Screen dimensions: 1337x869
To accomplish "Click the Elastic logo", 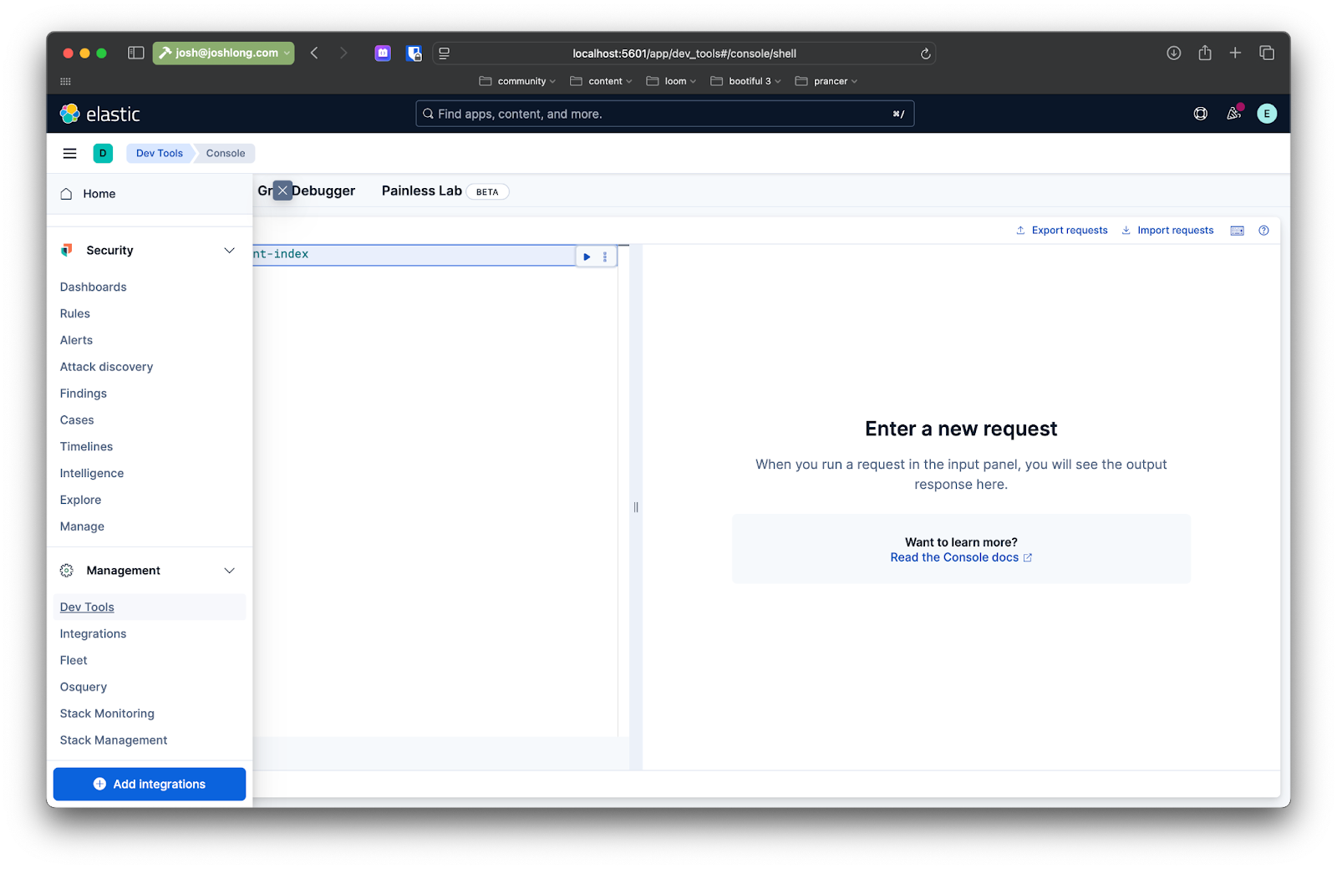I will [x=100, y=114].
